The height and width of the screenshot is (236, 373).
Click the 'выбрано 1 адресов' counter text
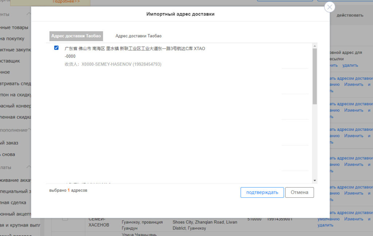pos(68,190)
